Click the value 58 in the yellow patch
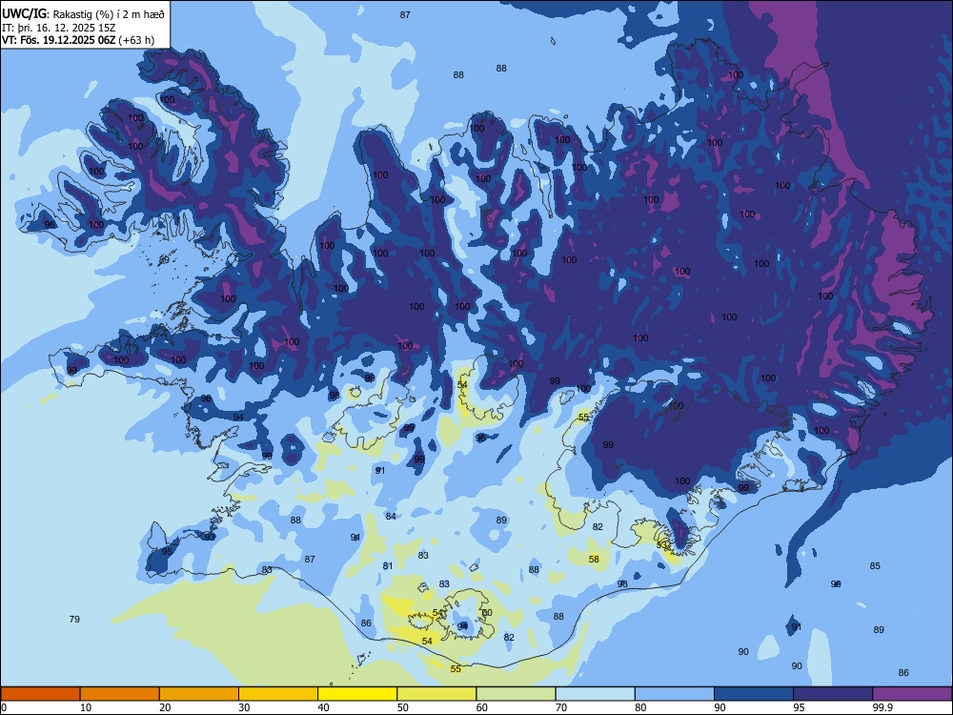This screenshot has height=715, width=953. [x=594, y=559]
